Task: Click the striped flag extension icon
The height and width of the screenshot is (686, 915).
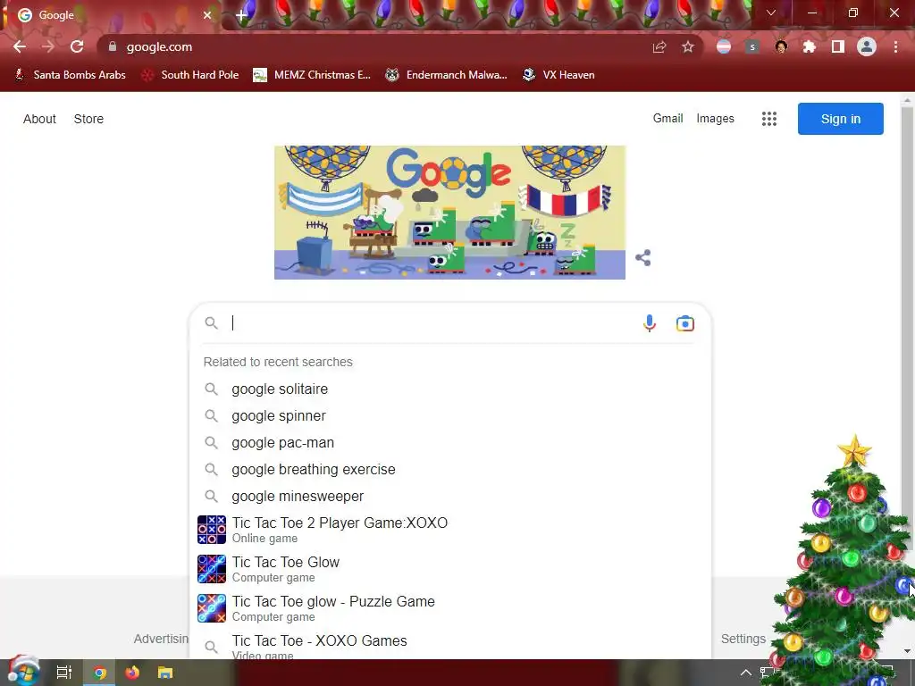Action: pyautogui.click(x=724, y=46)
